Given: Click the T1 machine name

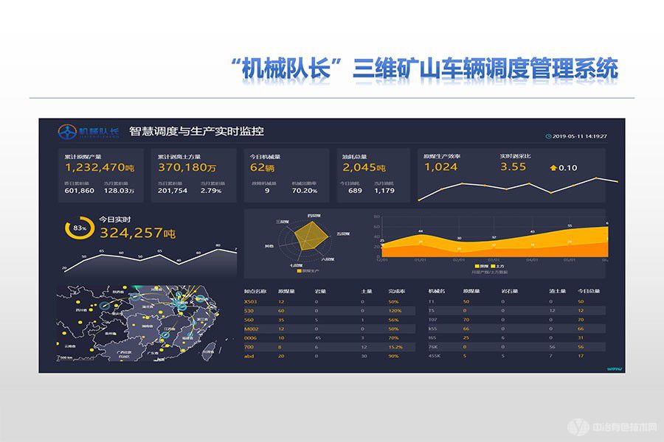Looking at the screenshot, I should click(x=432, y=301).
